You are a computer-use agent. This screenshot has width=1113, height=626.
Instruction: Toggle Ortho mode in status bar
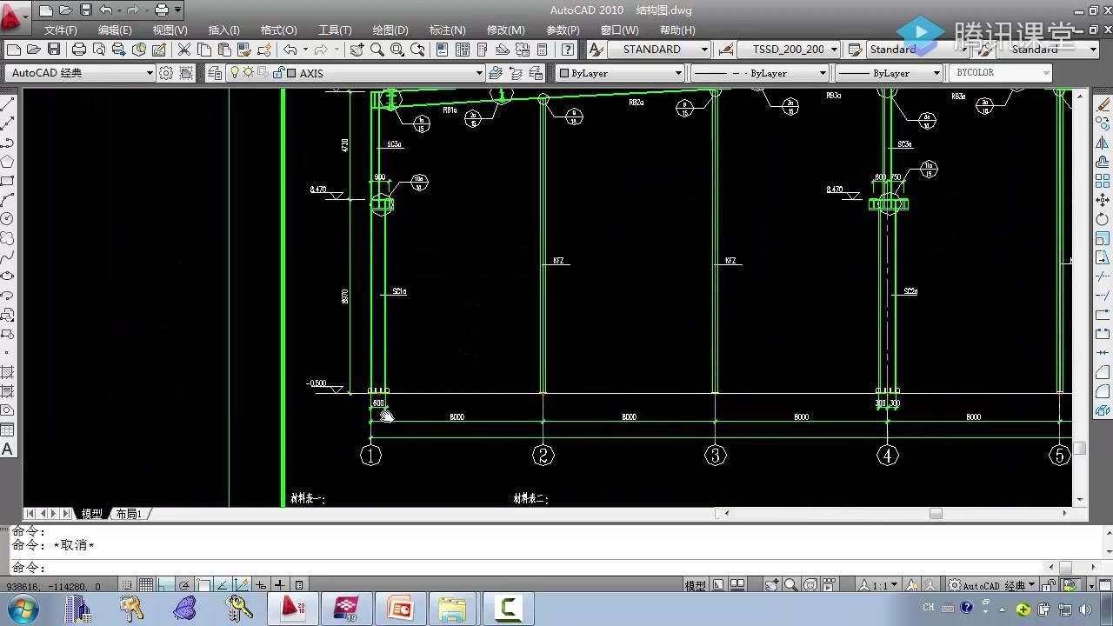[x=165, y=585]
